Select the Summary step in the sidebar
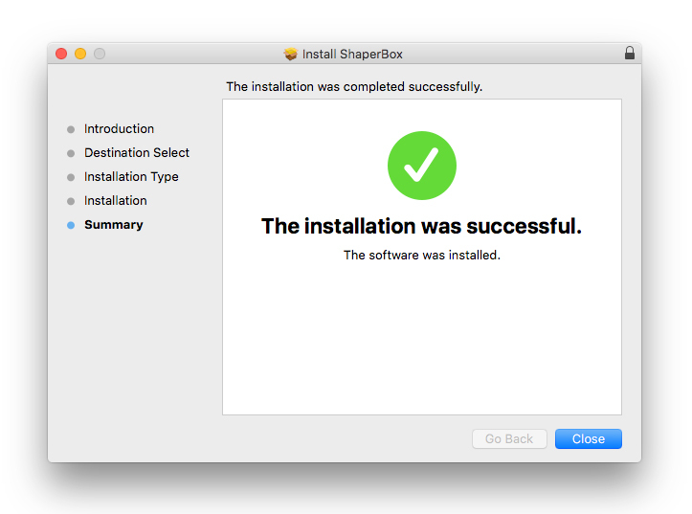 pos(114,225)
